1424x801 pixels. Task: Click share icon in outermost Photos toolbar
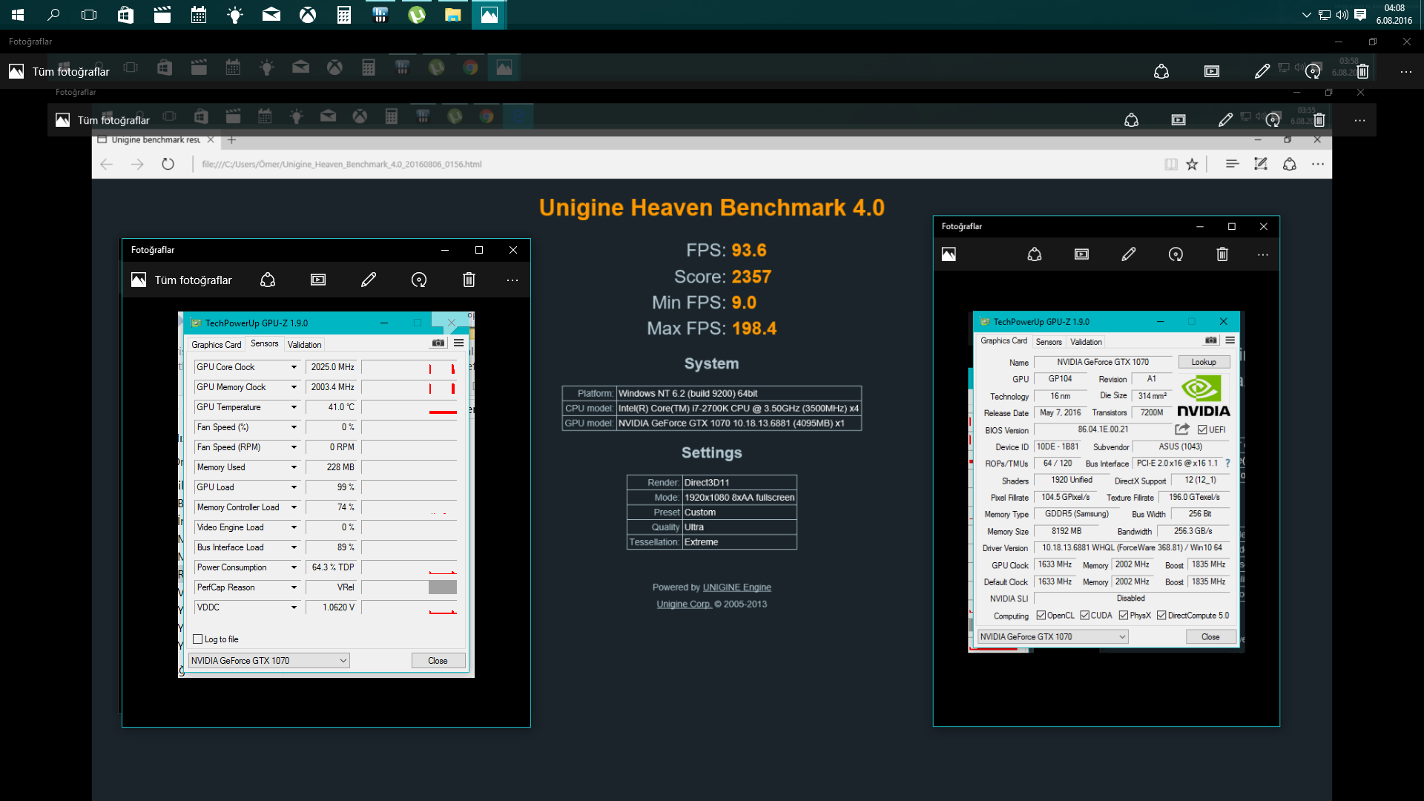click(x=1161, y=71)
